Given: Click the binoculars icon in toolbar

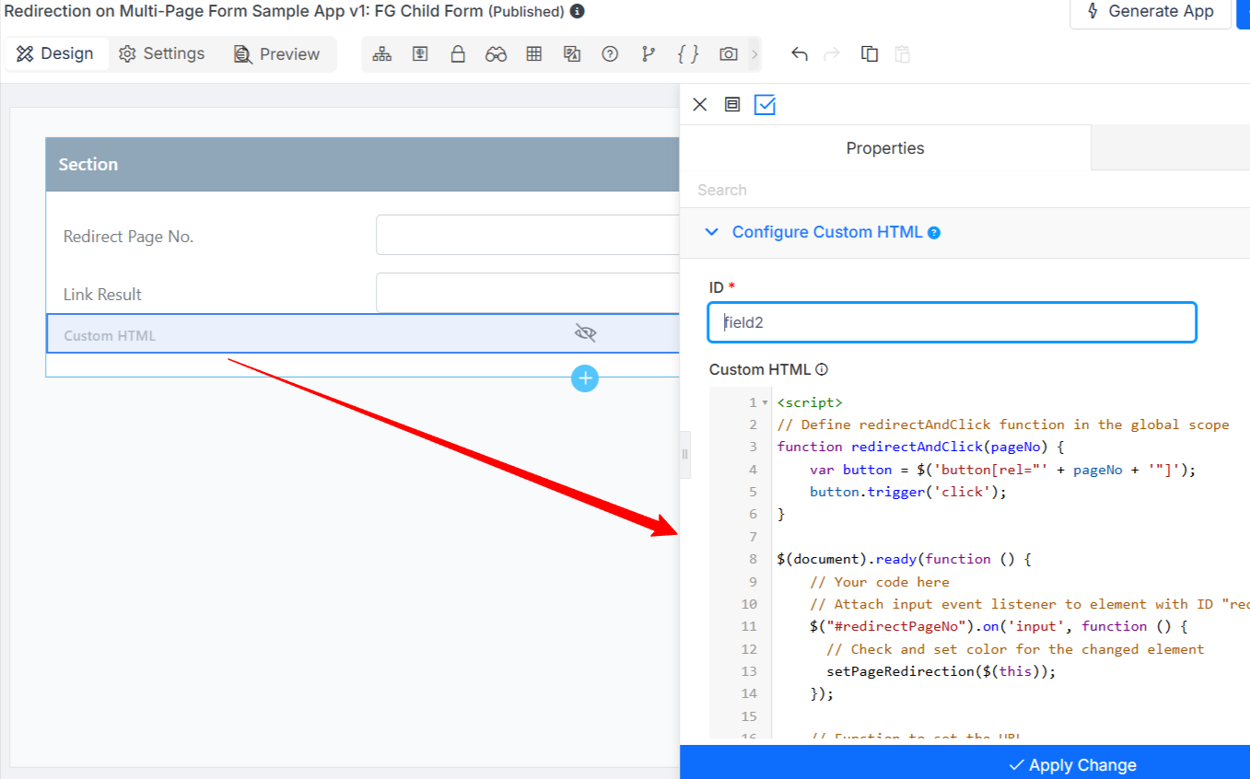Looking at the screenshot, I should (x=496, y=54).
